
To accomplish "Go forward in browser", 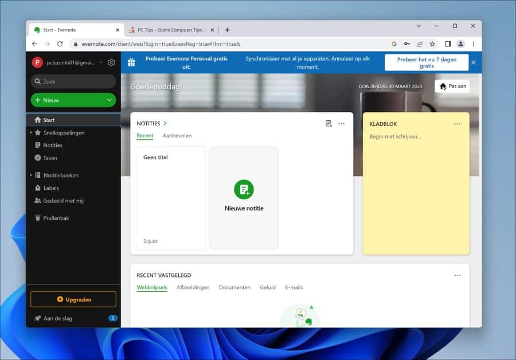I will 48,43.
